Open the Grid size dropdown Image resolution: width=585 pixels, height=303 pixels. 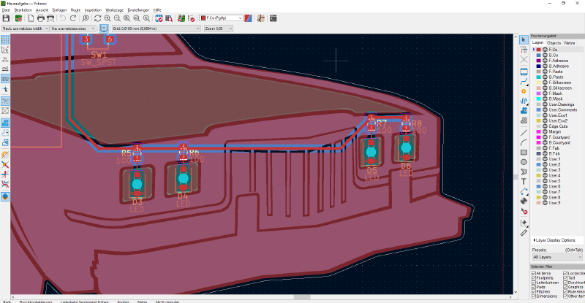point(156,28)
